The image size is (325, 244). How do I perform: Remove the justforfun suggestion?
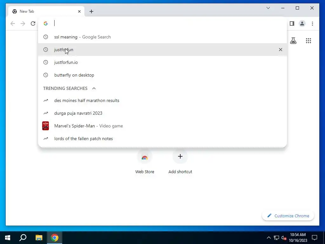click(x=281, y=50)
